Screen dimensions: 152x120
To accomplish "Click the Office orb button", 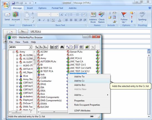I will 6,5.
